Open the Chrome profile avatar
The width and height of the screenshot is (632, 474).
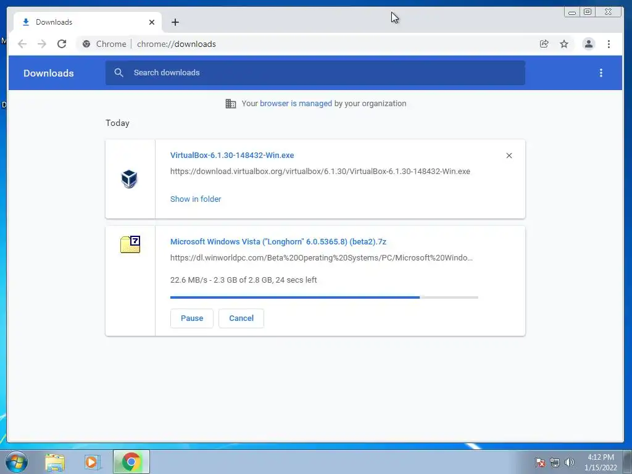pyautogui.click(x=588, y=44)
